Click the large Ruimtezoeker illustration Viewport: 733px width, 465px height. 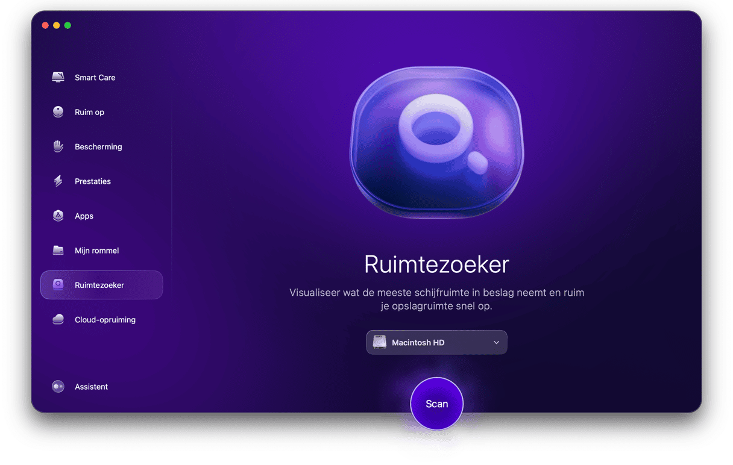[437, 142]
